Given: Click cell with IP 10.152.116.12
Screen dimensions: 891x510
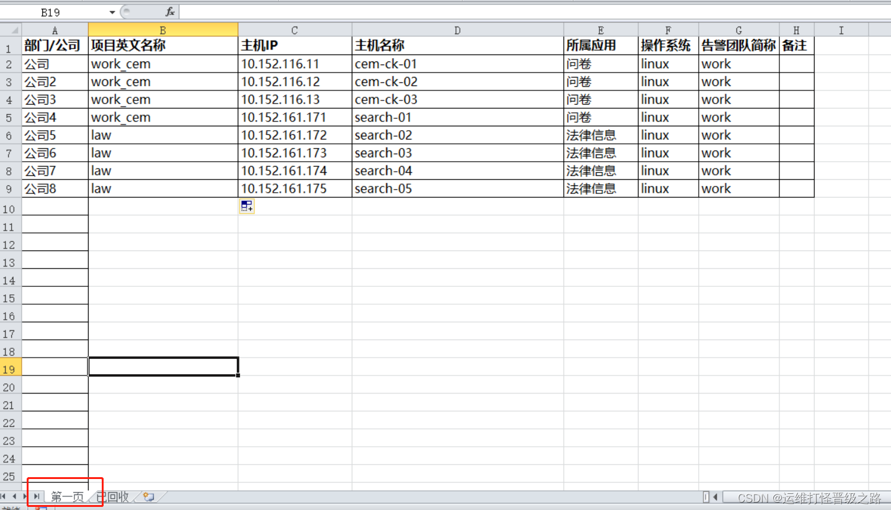Looking at the screenshot, I should click(295, 82).
